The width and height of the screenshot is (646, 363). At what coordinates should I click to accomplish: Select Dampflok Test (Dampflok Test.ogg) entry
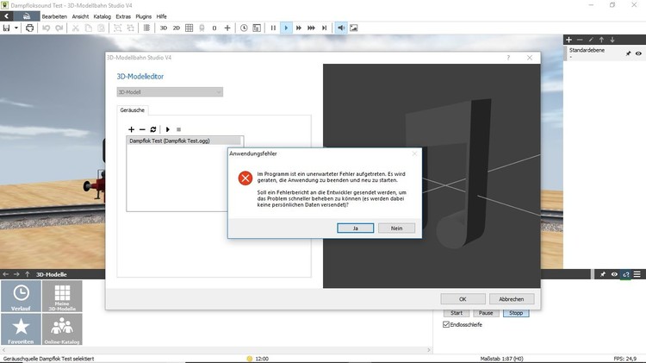click(x=183, y=141)
